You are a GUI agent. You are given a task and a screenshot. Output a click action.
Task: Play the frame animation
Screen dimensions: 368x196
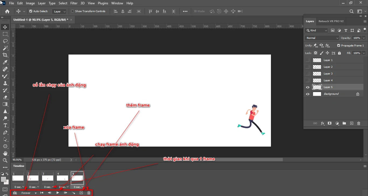point(57,192)
